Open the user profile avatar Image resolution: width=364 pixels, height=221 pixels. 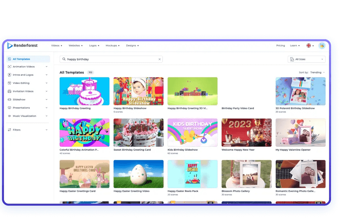coord(322,46)
